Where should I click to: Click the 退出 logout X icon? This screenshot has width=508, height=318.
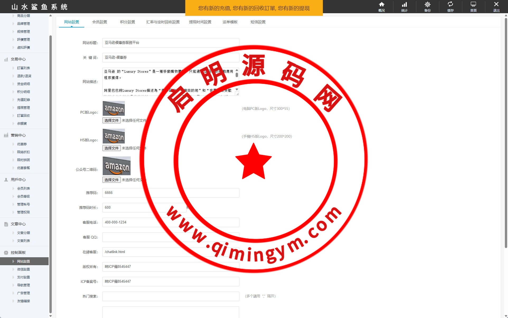click(x=496, y=4)
